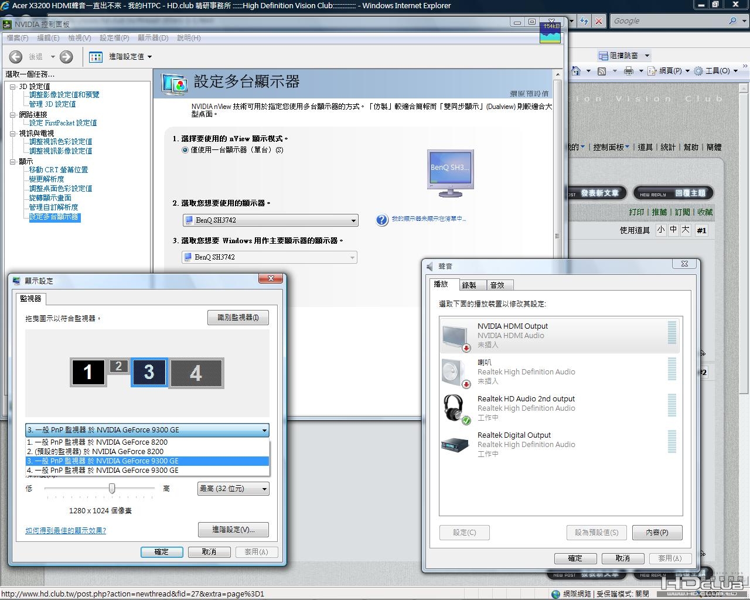Click the 我的顯示器未顯示在清單中 link

coord(429,219)
